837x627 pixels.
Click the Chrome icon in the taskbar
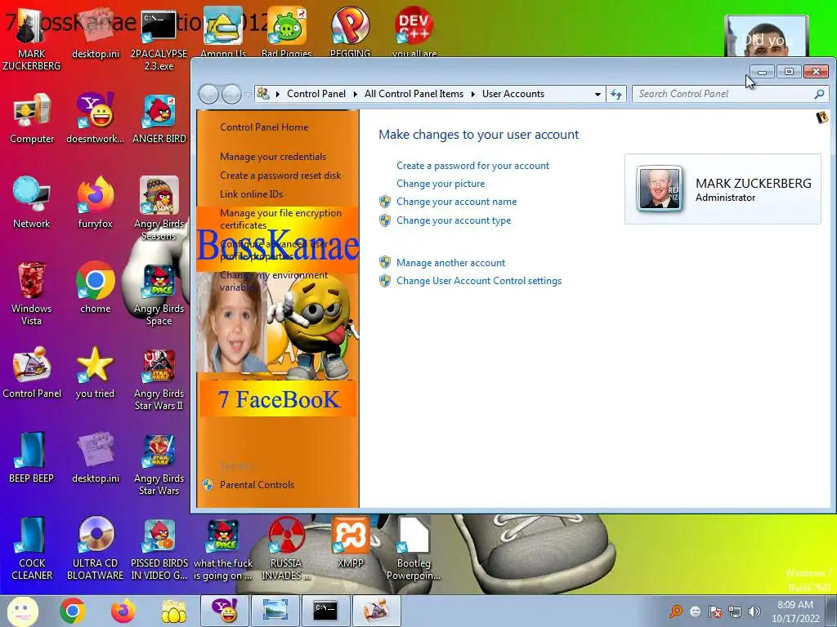pyautogui.click(x=73, y=611)
